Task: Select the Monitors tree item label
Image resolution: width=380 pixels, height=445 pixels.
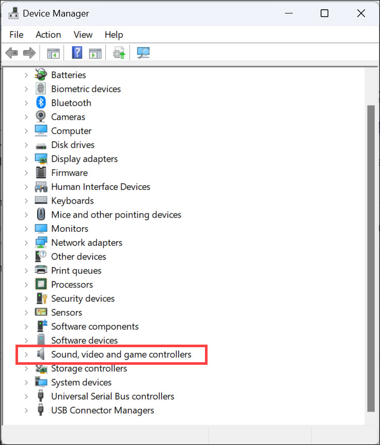Action: coord(70,229)
